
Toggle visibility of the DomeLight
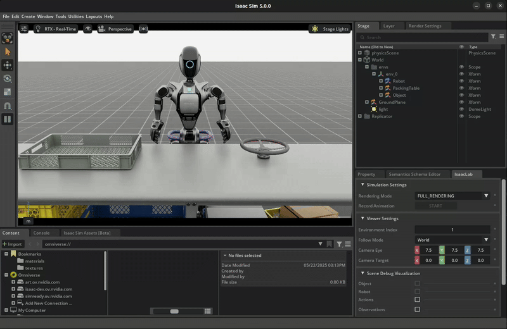coord(461,109)
